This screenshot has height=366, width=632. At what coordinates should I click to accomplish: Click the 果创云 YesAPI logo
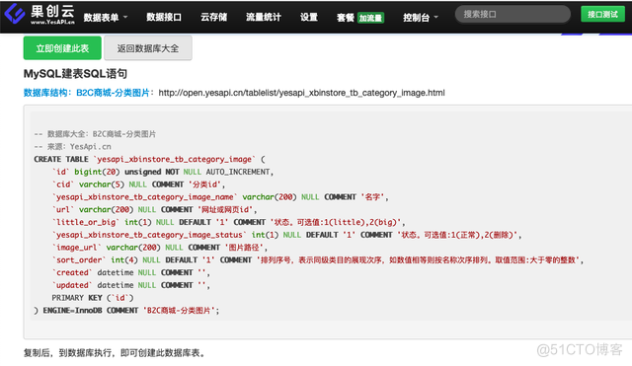coord(39,15)
